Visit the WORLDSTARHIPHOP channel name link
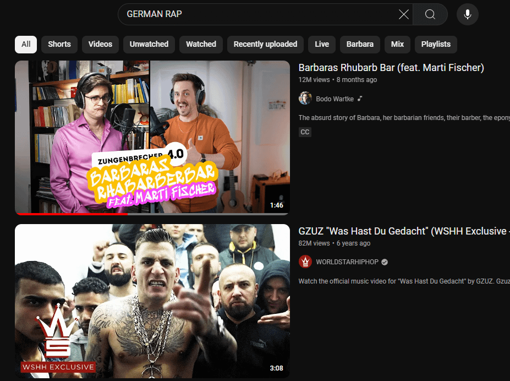 point(347,262)
